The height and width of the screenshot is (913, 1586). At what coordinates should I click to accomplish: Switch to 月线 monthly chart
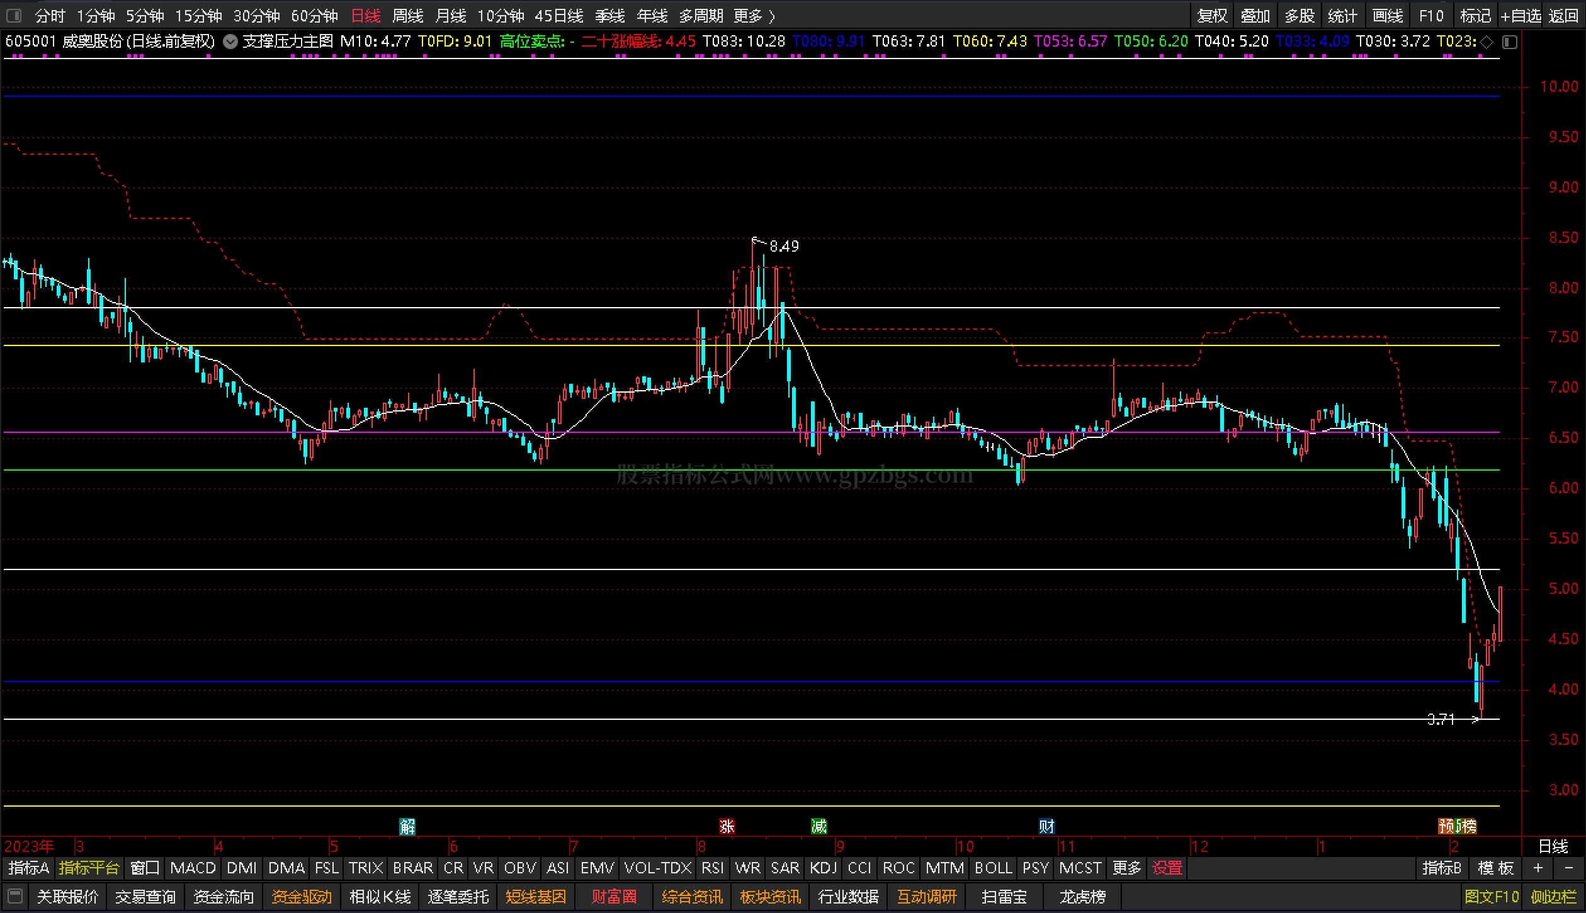pyautogui.click(x=451, y=16)
